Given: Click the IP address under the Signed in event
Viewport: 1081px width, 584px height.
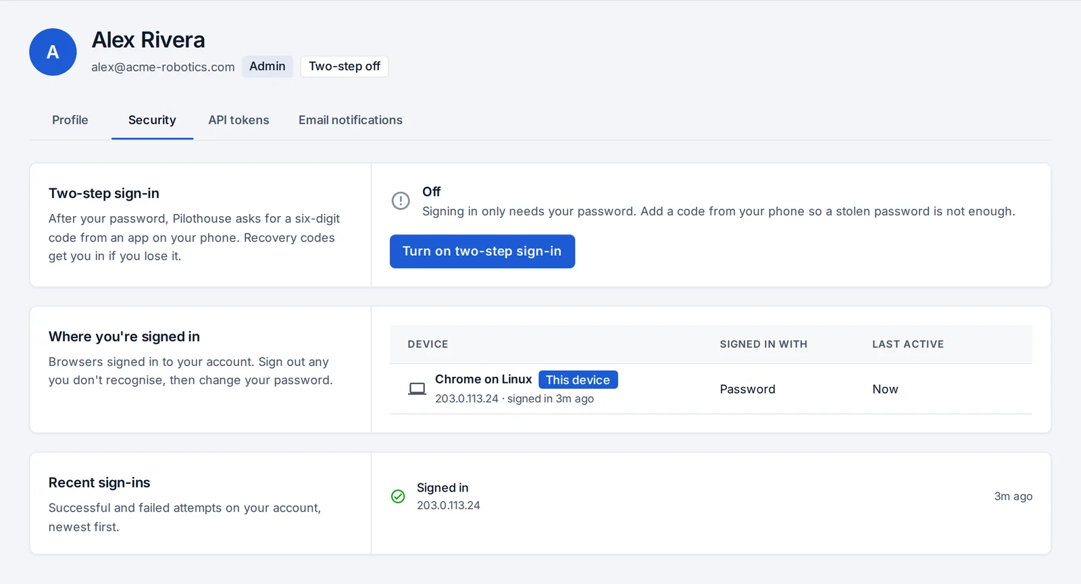Looking at the screenshot, I should click(x=449, y=505).
